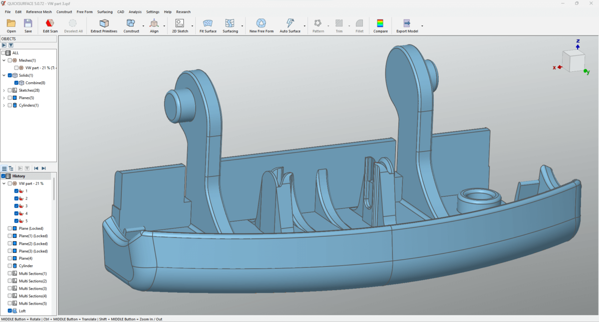599x322 pixels.
Task: Start a New Free Form
Action: 261,23
